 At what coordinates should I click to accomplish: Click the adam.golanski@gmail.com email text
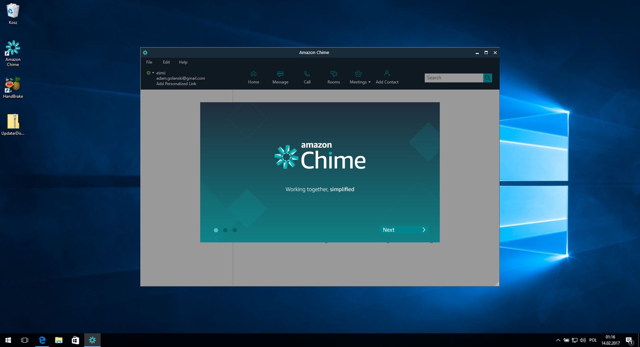[180, 78]
